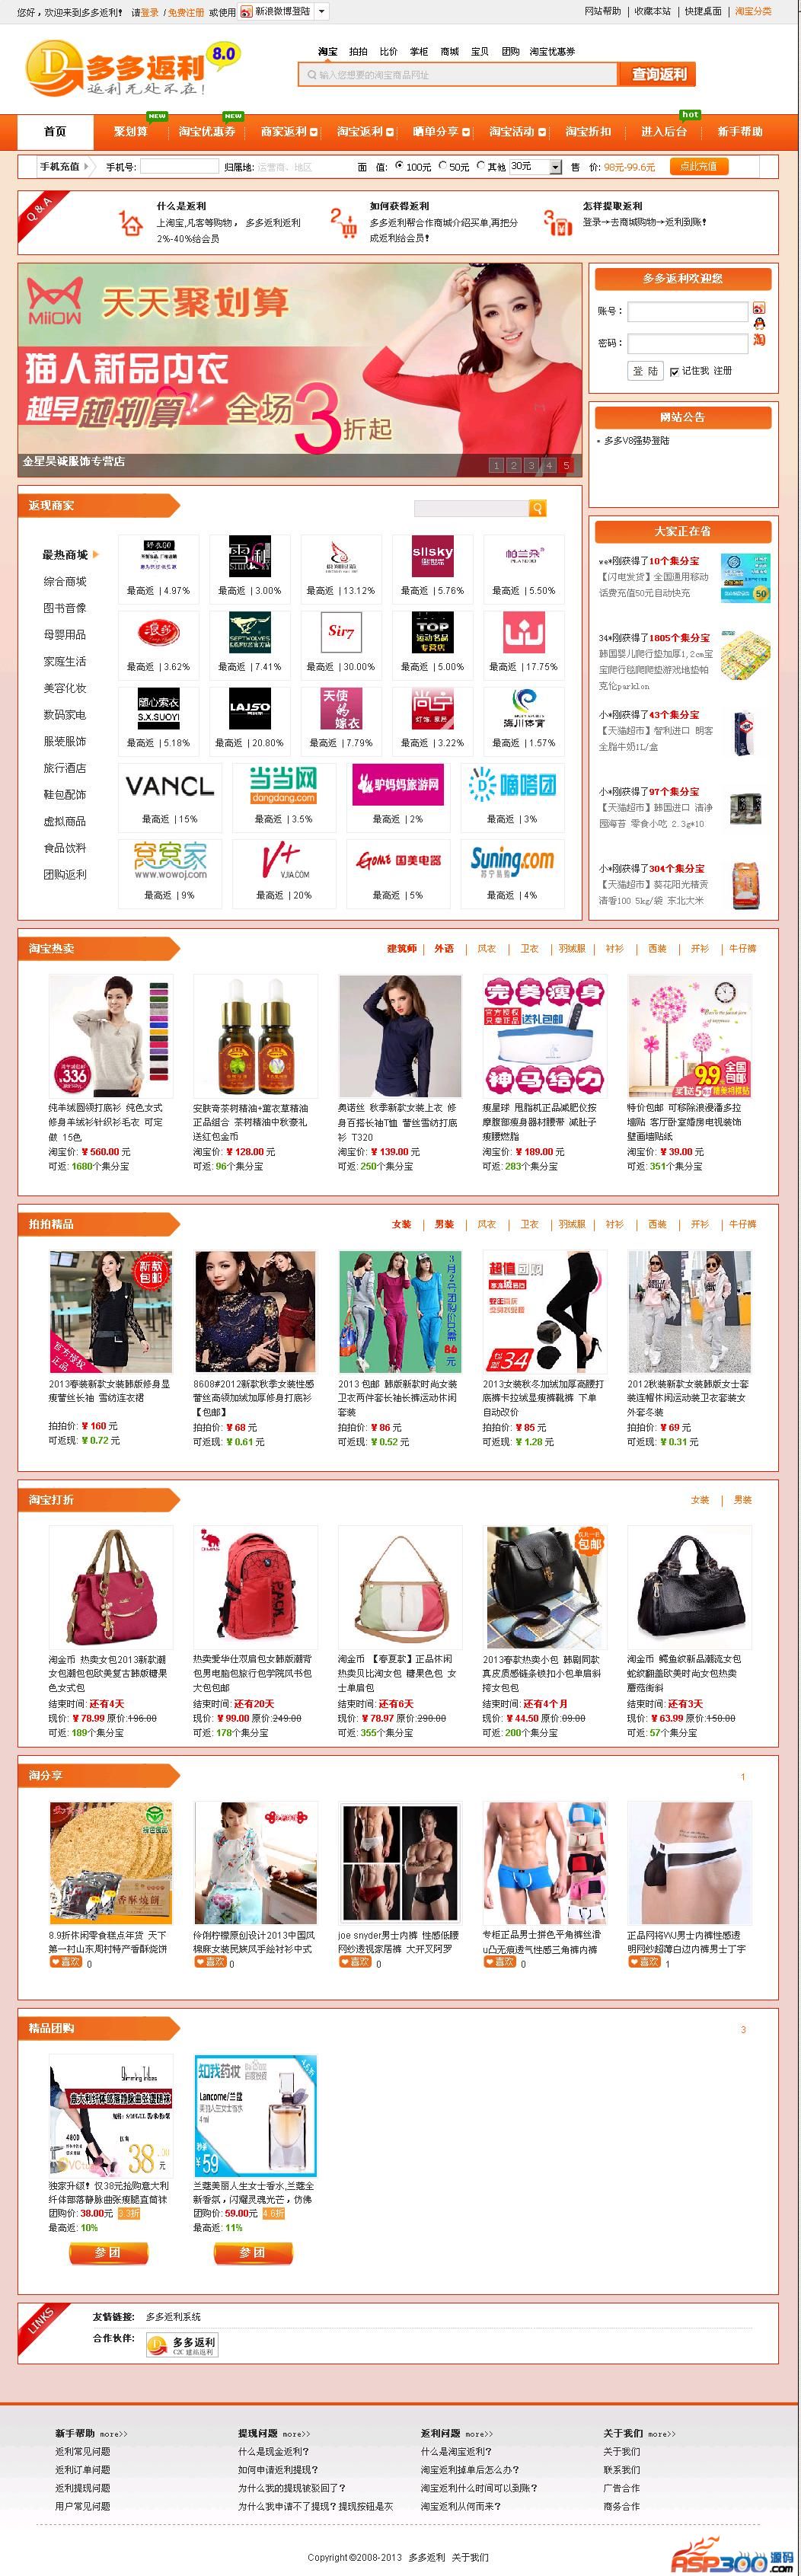The image size is (801, 2576).
Task: Toggle the 记住我 remember-me checkbox
Action: click(674, 371)
